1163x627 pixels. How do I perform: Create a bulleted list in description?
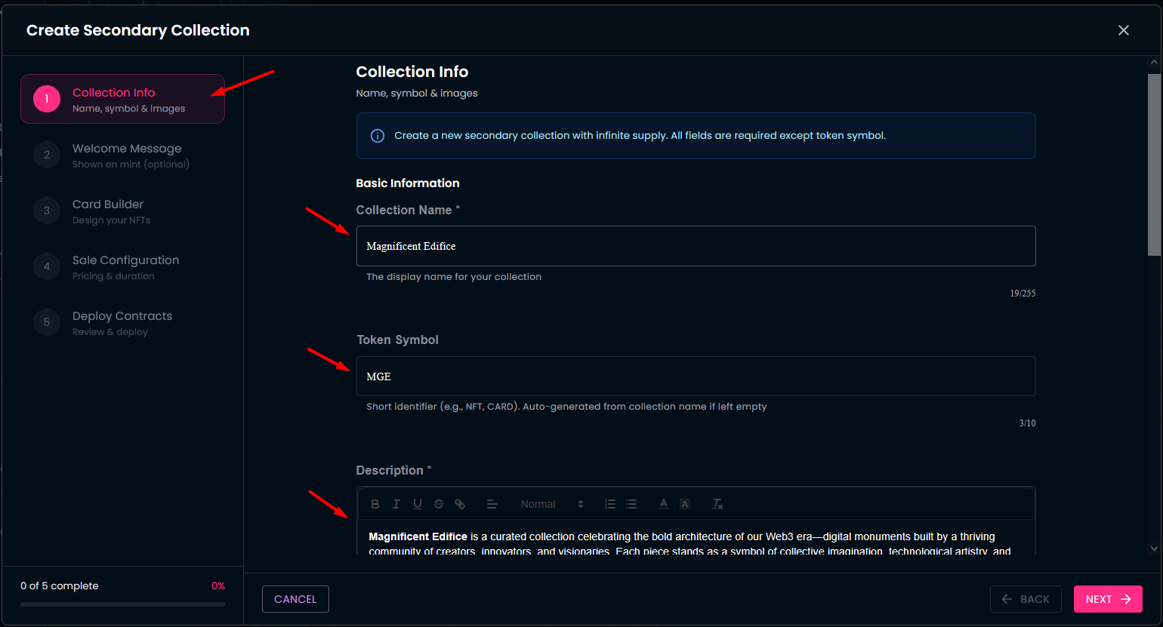pos(631,504)
